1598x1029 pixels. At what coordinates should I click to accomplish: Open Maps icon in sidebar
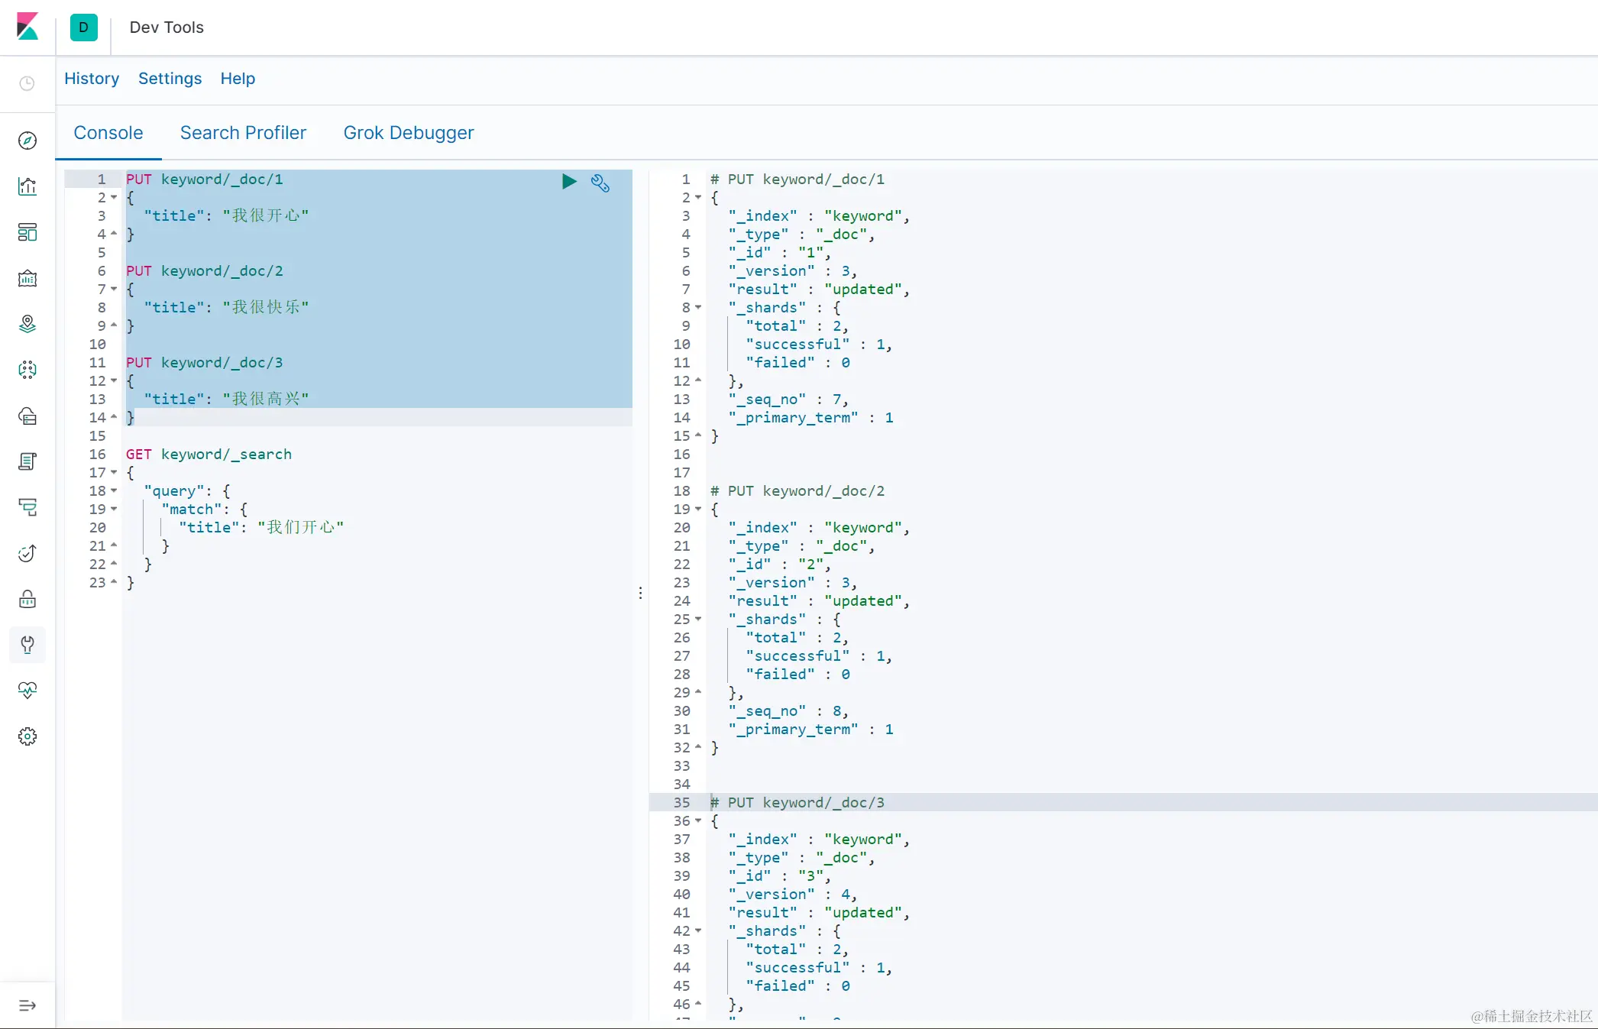[x=27, y=324]
